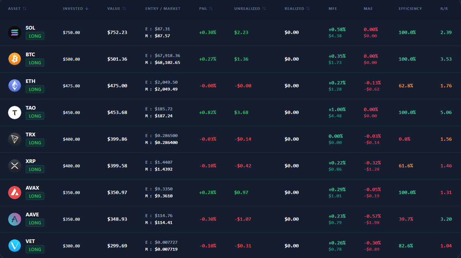461x258 pixels.
Task: Click VET entry price $0.007727
Action: click(166, 242)
